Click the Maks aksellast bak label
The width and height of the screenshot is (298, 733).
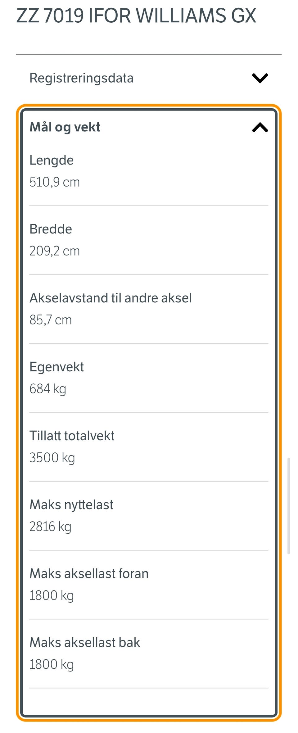tap(85, 643)
